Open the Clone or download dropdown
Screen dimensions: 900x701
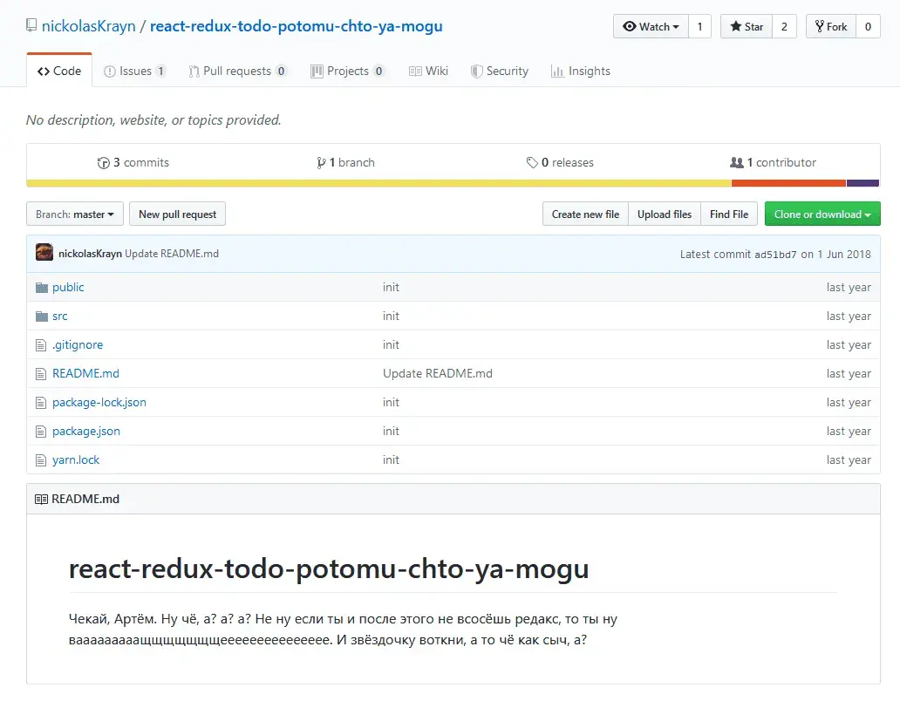click(822, 214)
